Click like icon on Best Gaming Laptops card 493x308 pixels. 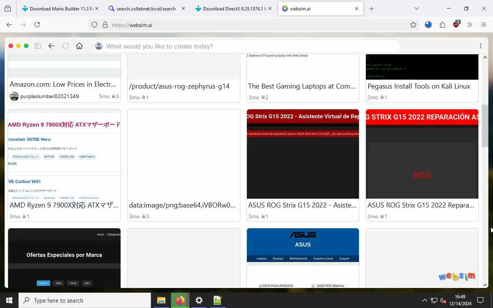click(263, 97)
